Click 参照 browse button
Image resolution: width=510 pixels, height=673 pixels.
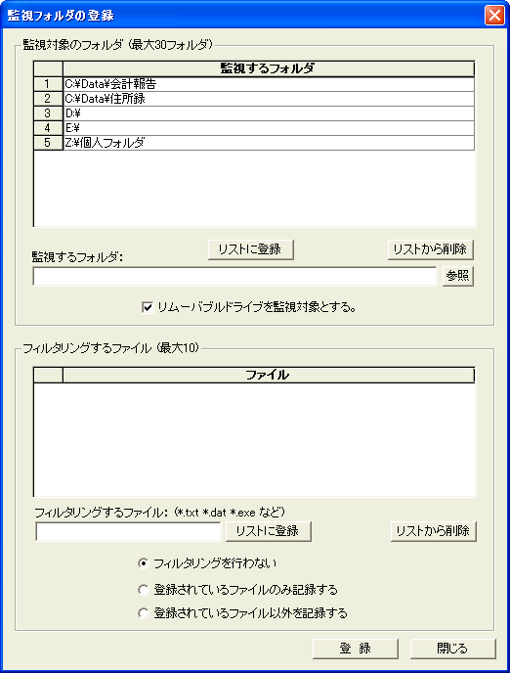[x=457, y=275]
